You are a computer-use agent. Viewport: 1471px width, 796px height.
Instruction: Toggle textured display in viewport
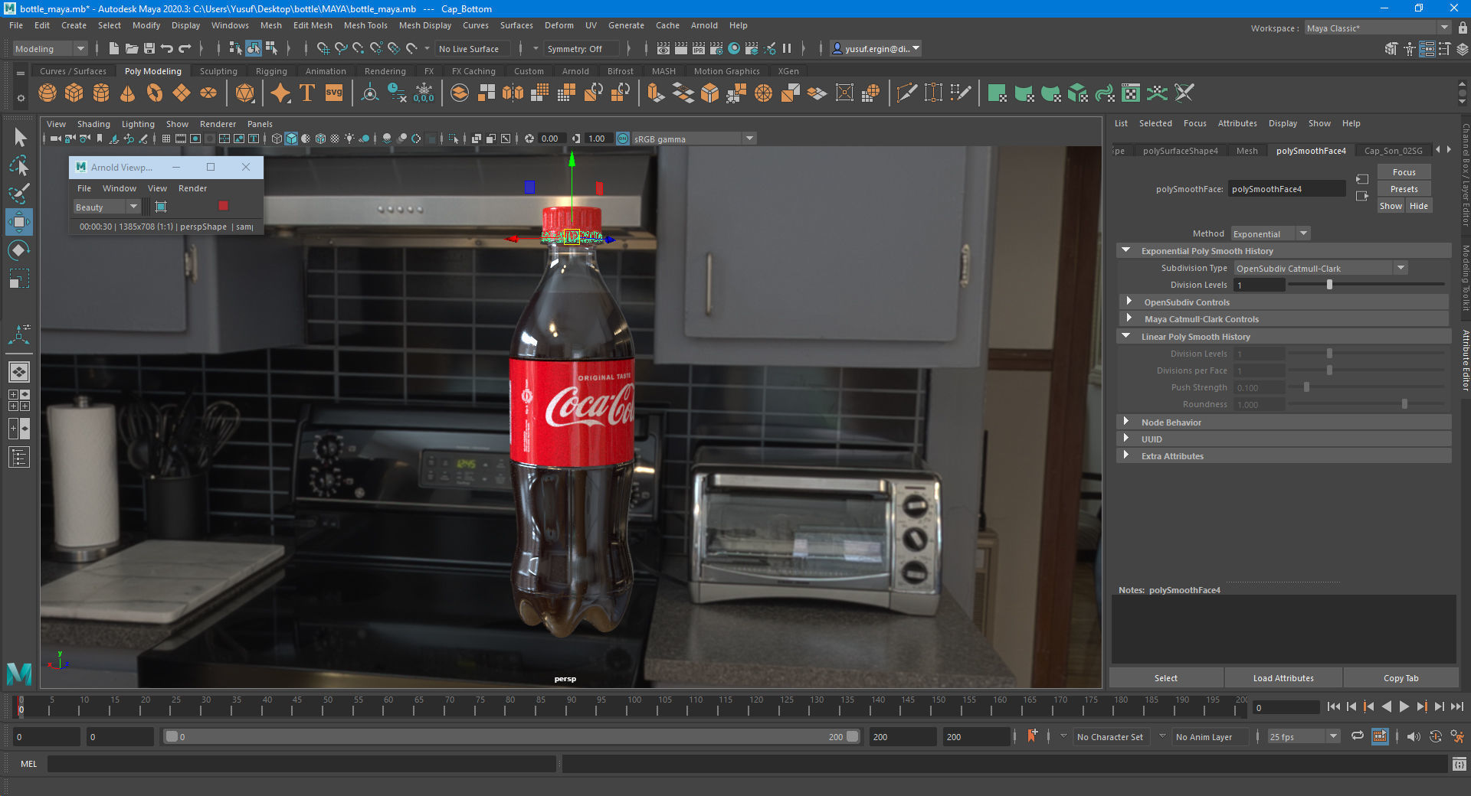[335, 139]
